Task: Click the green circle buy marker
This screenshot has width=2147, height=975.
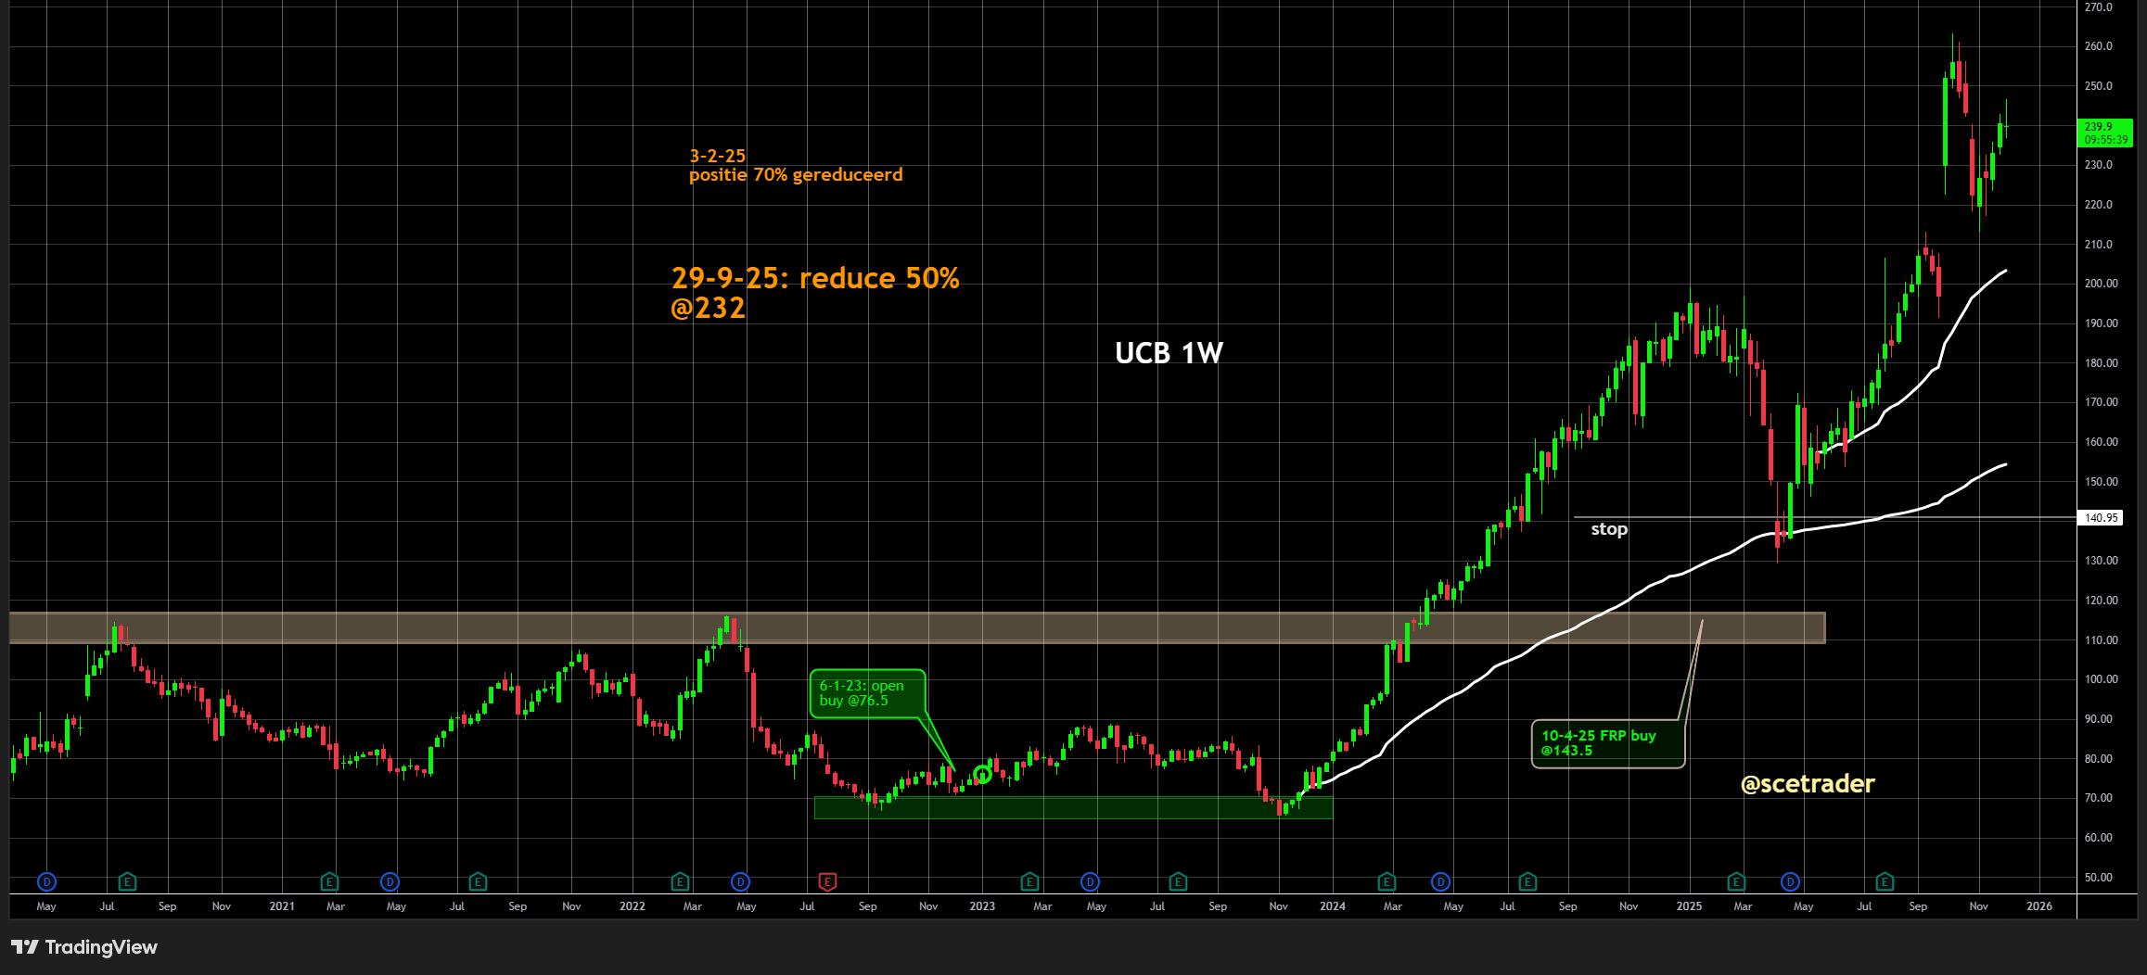Action: point(982,774)
